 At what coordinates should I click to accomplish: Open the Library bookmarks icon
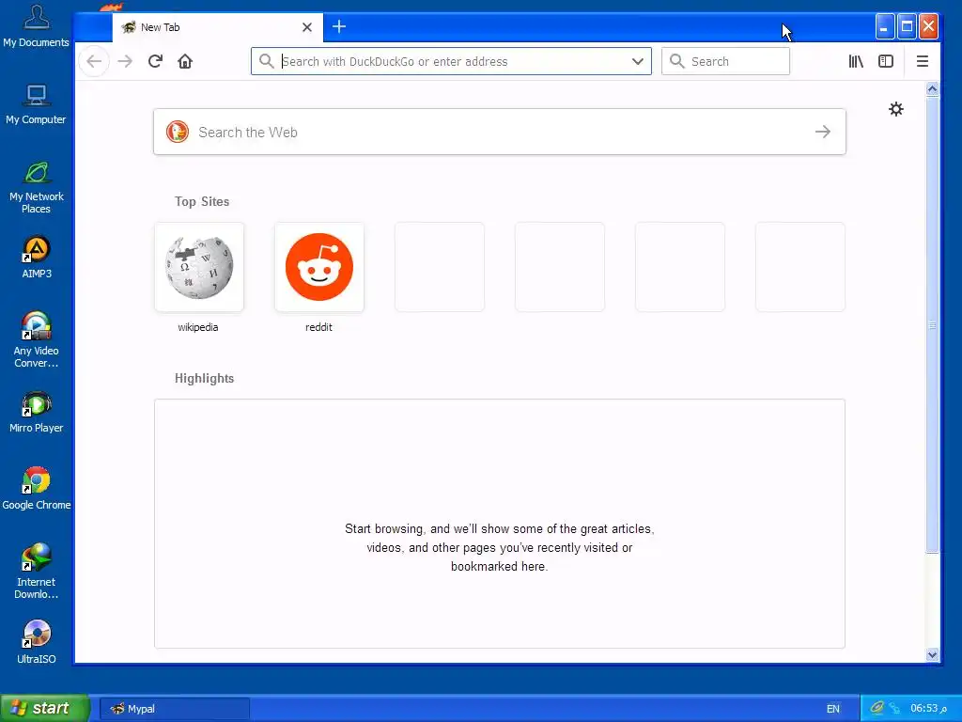tap(856, 61)
